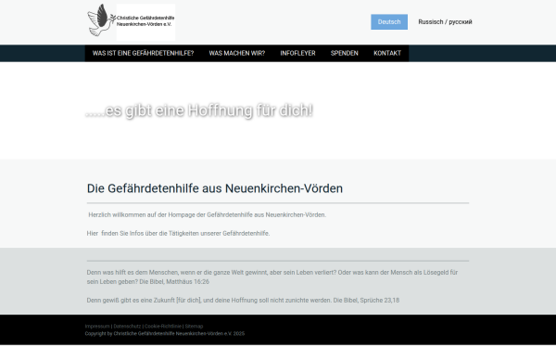This screenshot has height=348, width=556.
Task: Open the Sitemap footer link
Action: coord(194,326)
